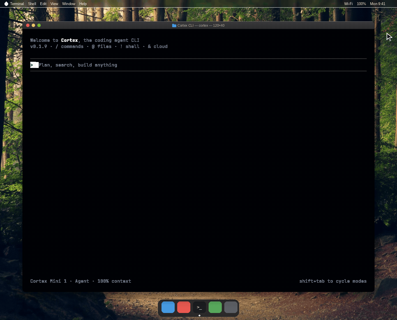The image size is (397, 320).
Task: Click the '100% context' status text
Action: pos(114,281)
